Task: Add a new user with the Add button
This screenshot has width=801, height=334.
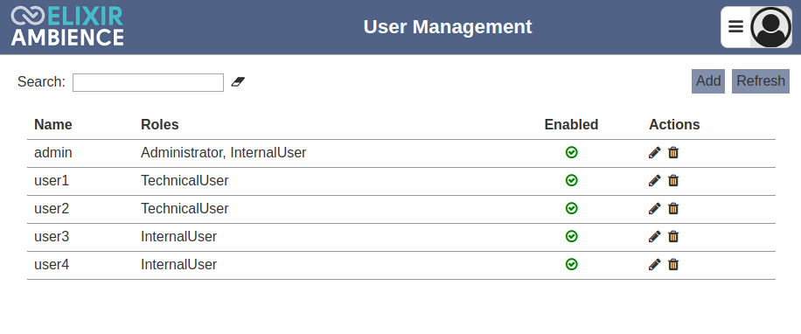Action: pos(708,81)
